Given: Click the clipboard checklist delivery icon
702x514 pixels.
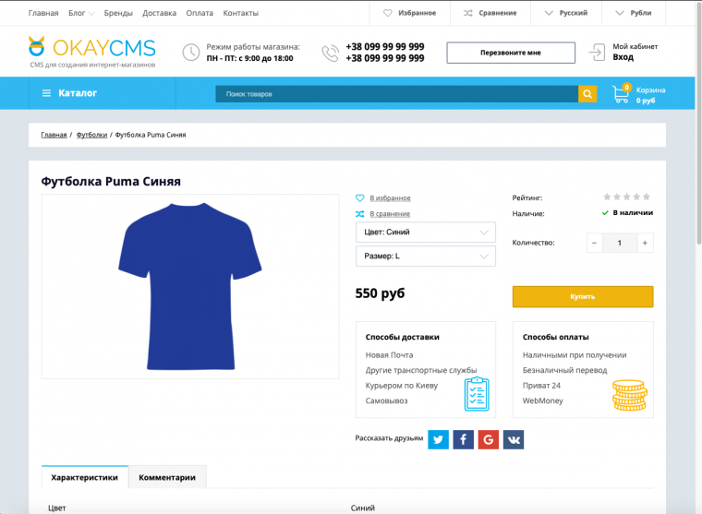Looking at the screenshot, I should pyautogui.click(x=477, y=394).
